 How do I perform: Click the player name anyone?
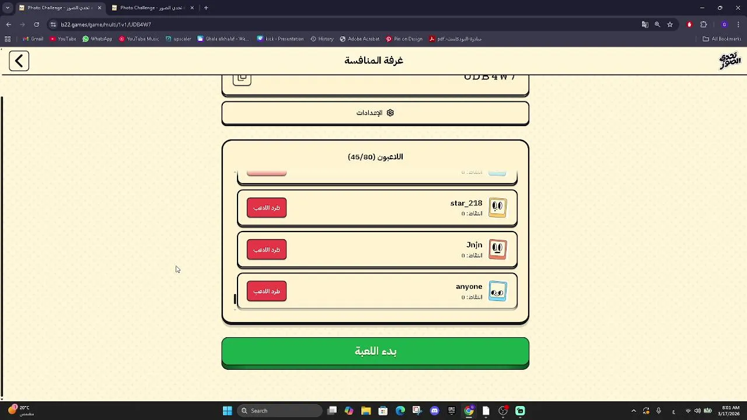[x=469, y=286]
